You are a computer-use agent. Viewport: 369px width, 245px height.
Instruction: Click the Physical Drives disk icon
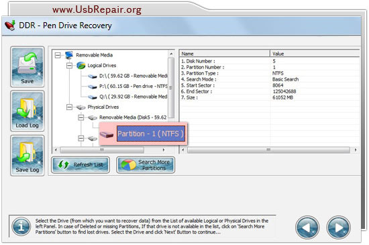click(x=81, y=107)
